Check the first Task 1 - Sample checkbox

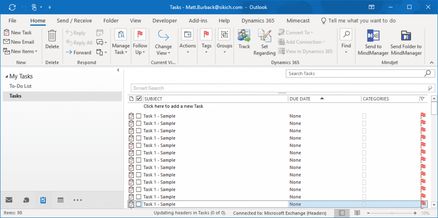pyautogui.click(x=139, y=116)
